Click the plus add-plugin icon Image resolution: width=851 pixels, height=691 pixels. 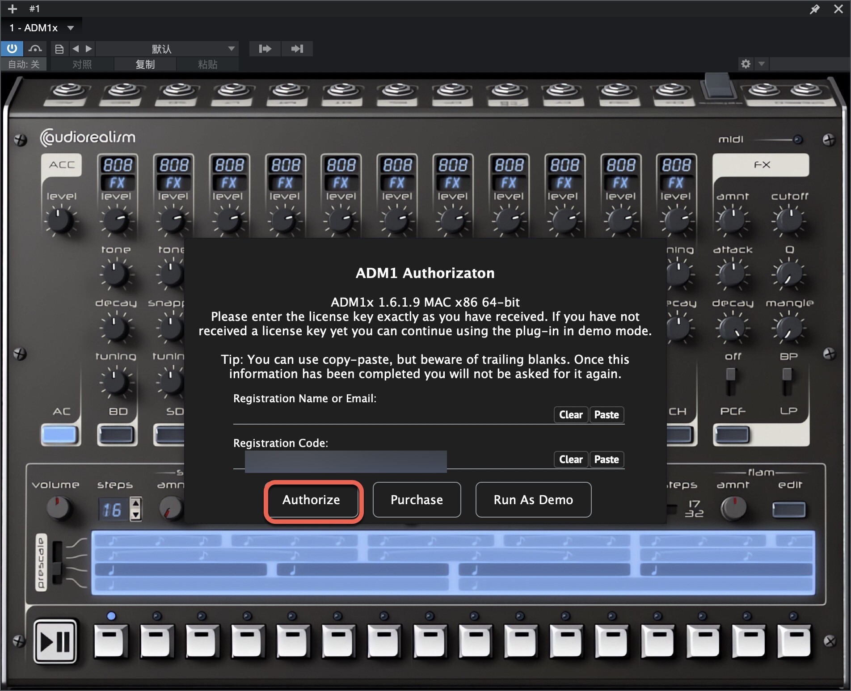coord(13,8)
